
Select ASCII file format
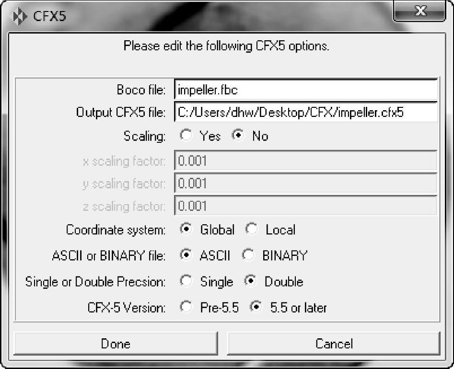point(186,254)
